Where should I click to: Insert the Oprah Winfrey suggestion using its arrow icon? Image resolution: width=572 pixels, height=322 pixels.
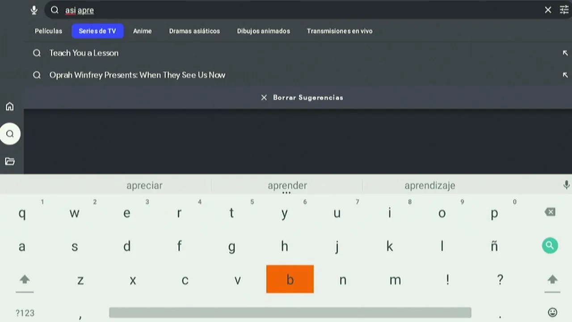point(565,75)
